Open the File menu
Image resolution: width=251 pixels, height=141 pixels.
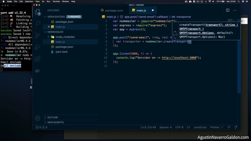[16, 2]
